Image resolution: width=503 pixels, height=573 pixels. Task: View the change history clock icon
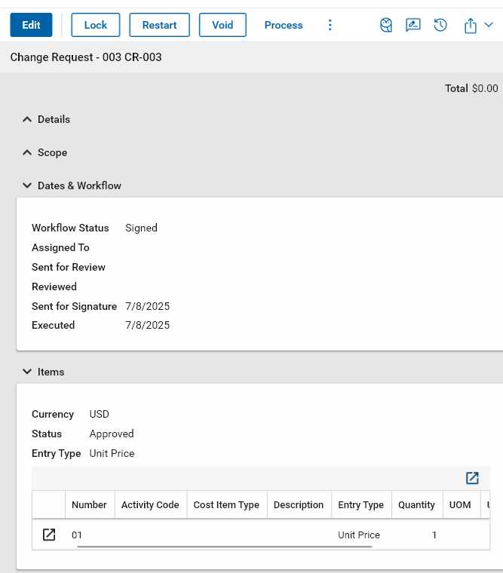coord(440,25)
